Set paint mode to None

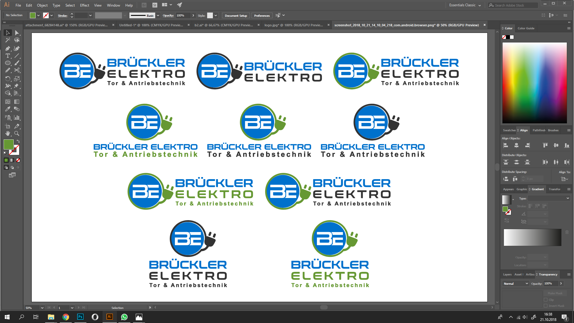click(x=18, y=160)
